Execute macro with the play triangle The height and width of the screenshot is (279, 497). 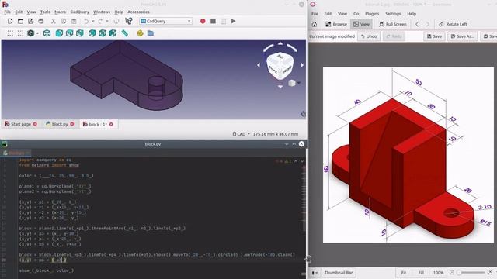click(233, 21)
